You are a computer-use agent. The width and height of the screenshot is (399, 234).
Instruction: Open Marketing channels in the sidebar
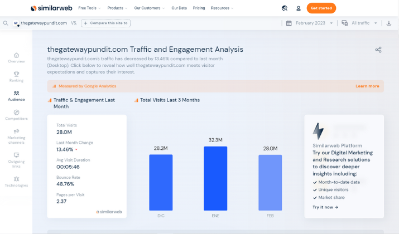(x=16, y=136)
